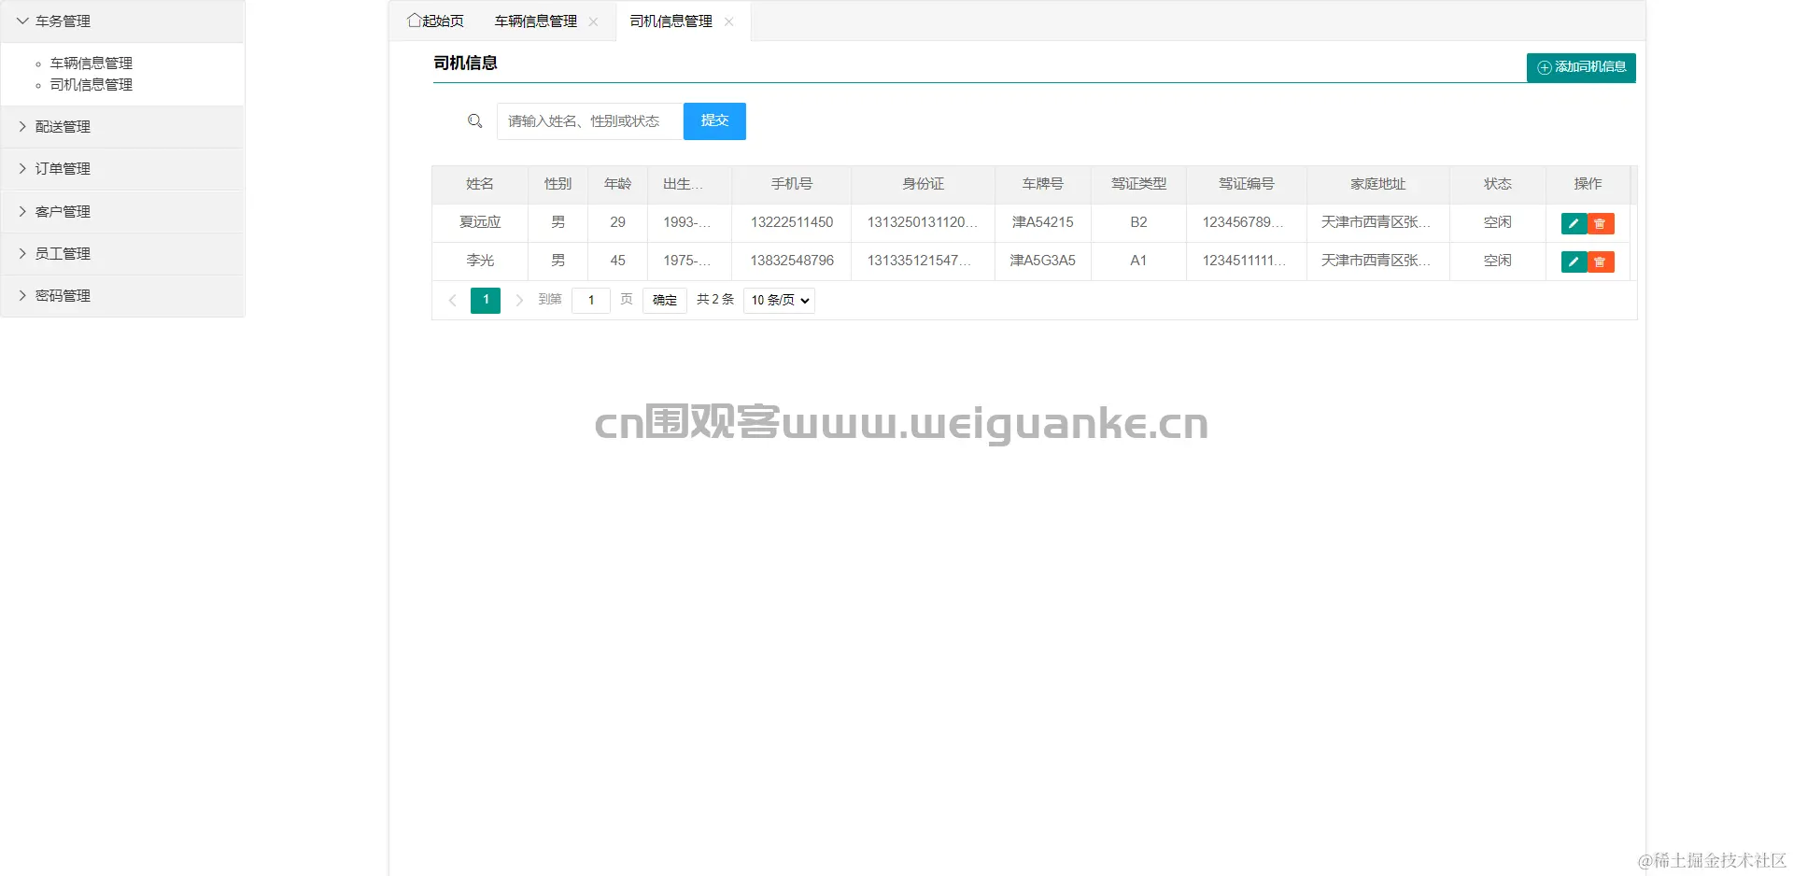Click the 家庭地址 column header
This screenshot has height=876, width=1793.
coord(1378,184)
